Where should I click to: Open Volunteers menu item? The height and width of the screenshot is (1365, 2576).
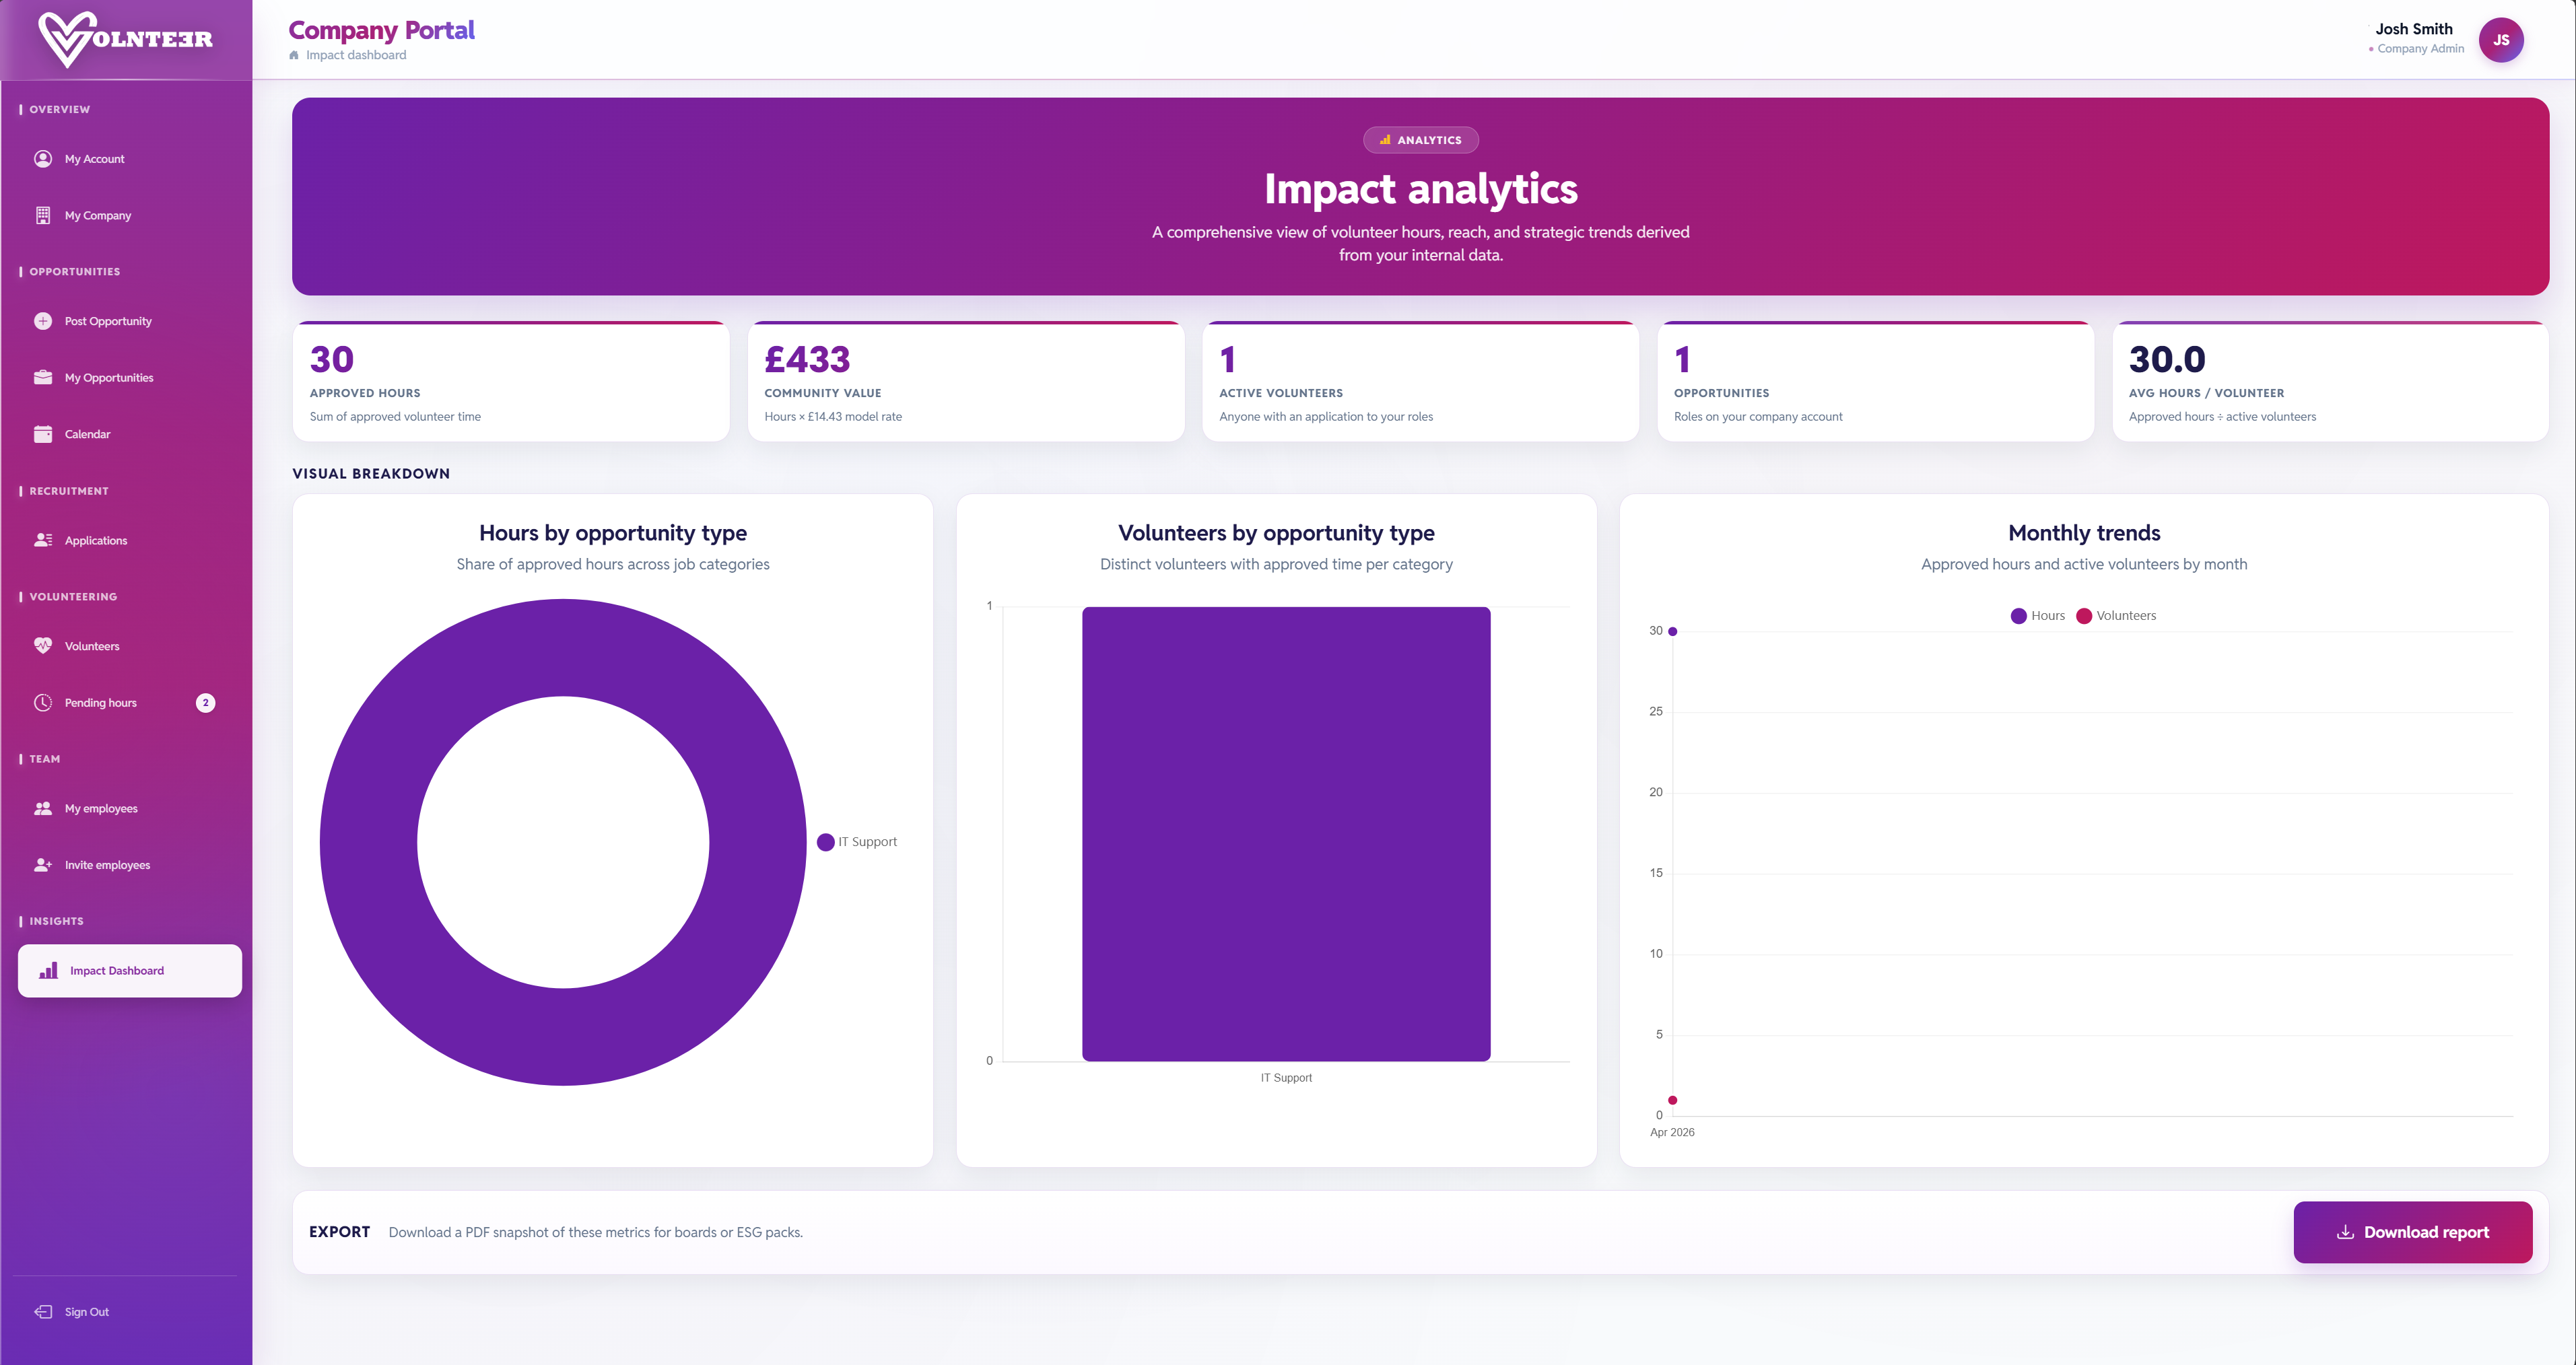[130, 646]
